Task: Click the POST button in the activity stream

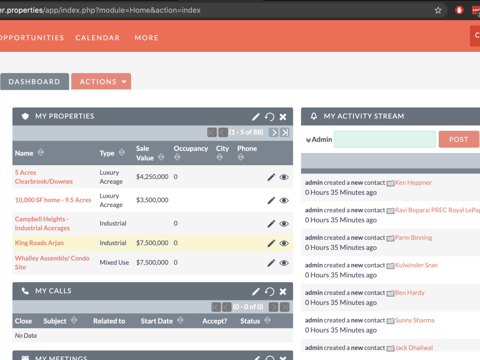Action: coord(458,139)
